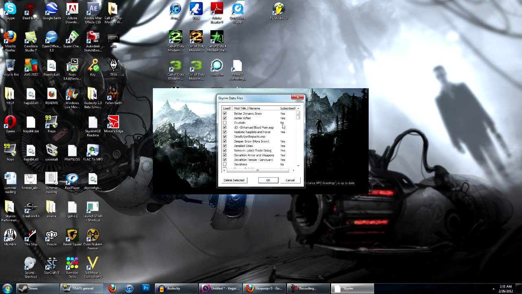Launch Audacity 1.3 Beta desktop icon
The image size is (522, 294).
pos(93,95)
